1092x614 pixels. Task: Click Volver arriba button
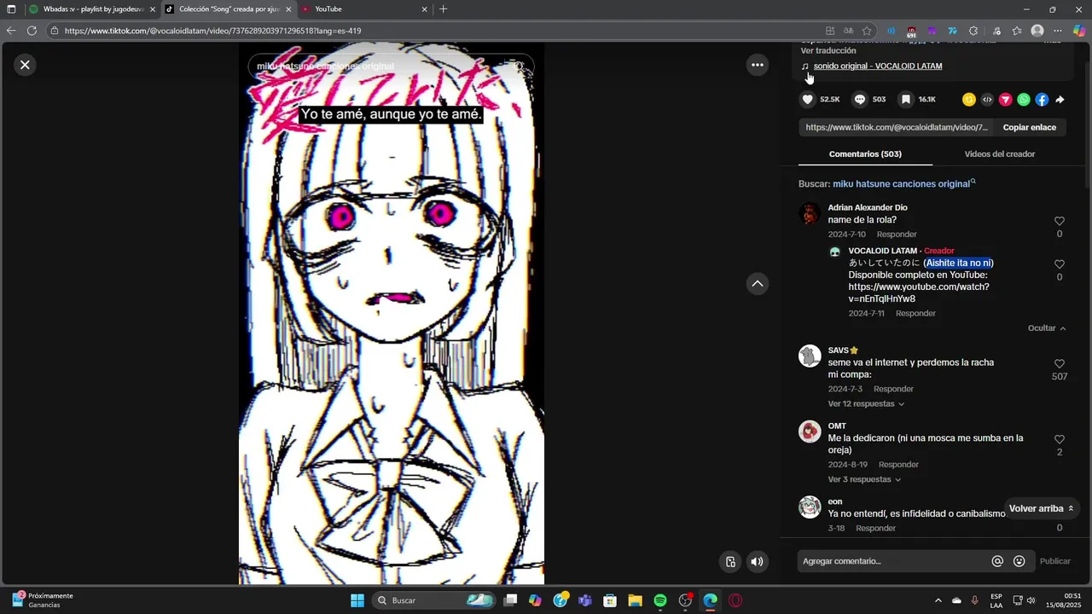coord(1042,508)
